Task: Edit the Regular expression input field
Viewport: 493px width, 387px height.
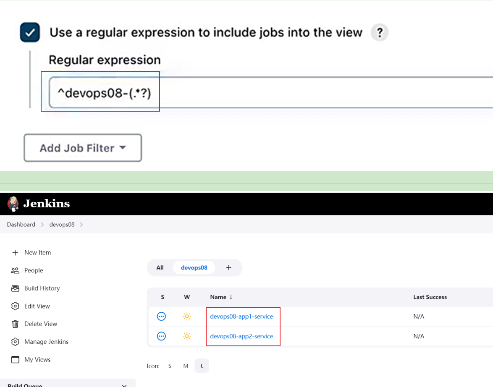Action: click(271, 93)
